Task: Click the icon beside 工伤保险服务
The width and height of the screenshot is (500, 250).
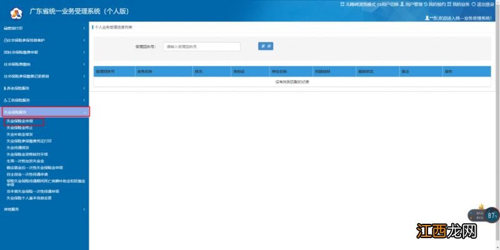Action: pos(5,100)
